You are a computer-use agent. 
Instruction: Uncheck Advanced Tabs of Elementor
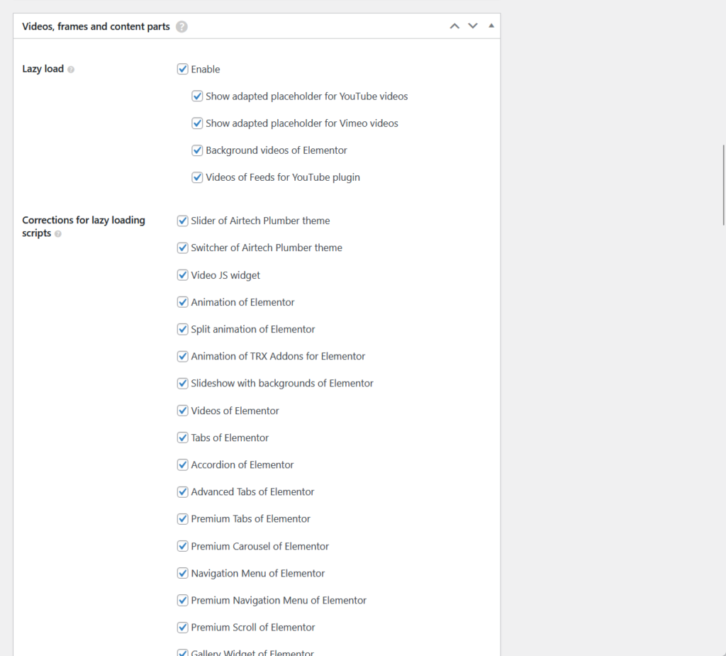point(182,492)
